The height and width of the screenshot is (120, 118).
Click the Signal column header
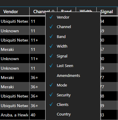pyautogui.click(x=107, y=12)
